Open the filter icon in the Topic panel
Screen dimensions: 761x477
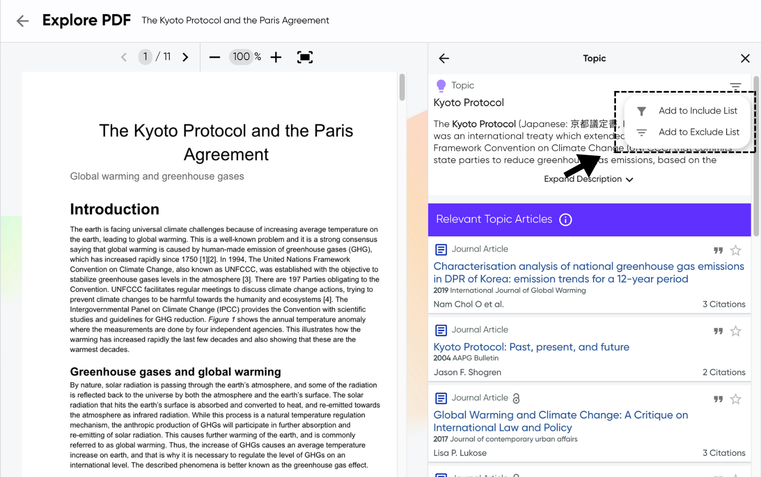[735, 86]
